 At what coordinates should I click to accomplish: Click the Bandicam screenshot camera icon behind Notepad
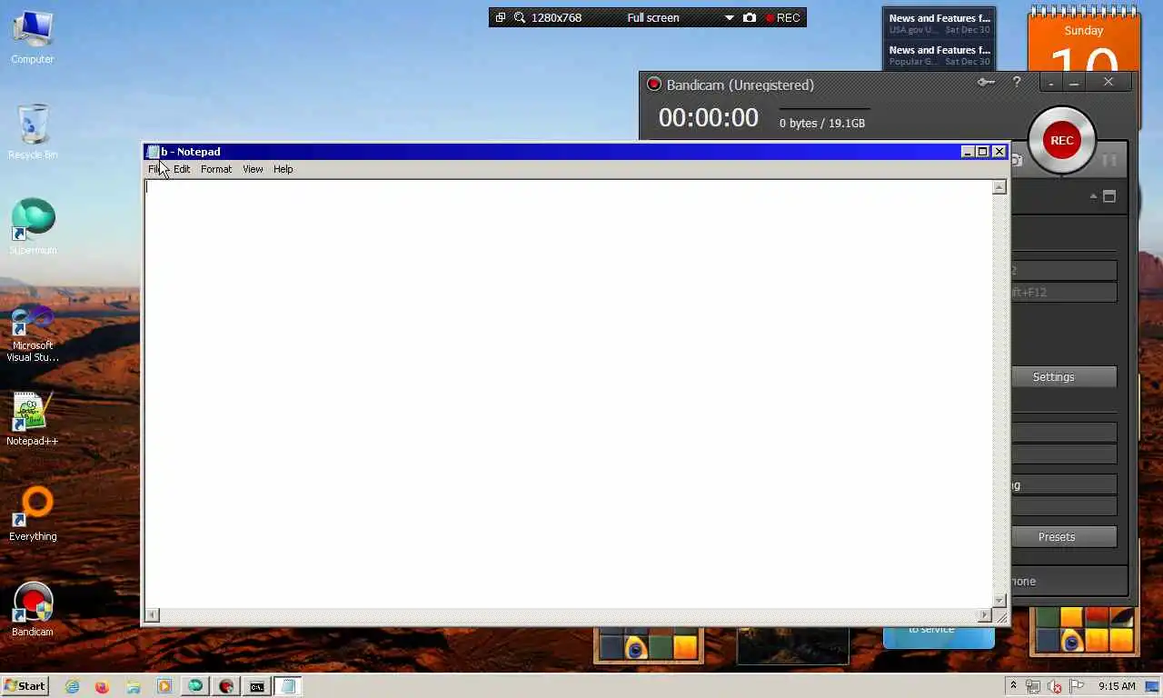pyautogui.click(x=1017, y=161)
